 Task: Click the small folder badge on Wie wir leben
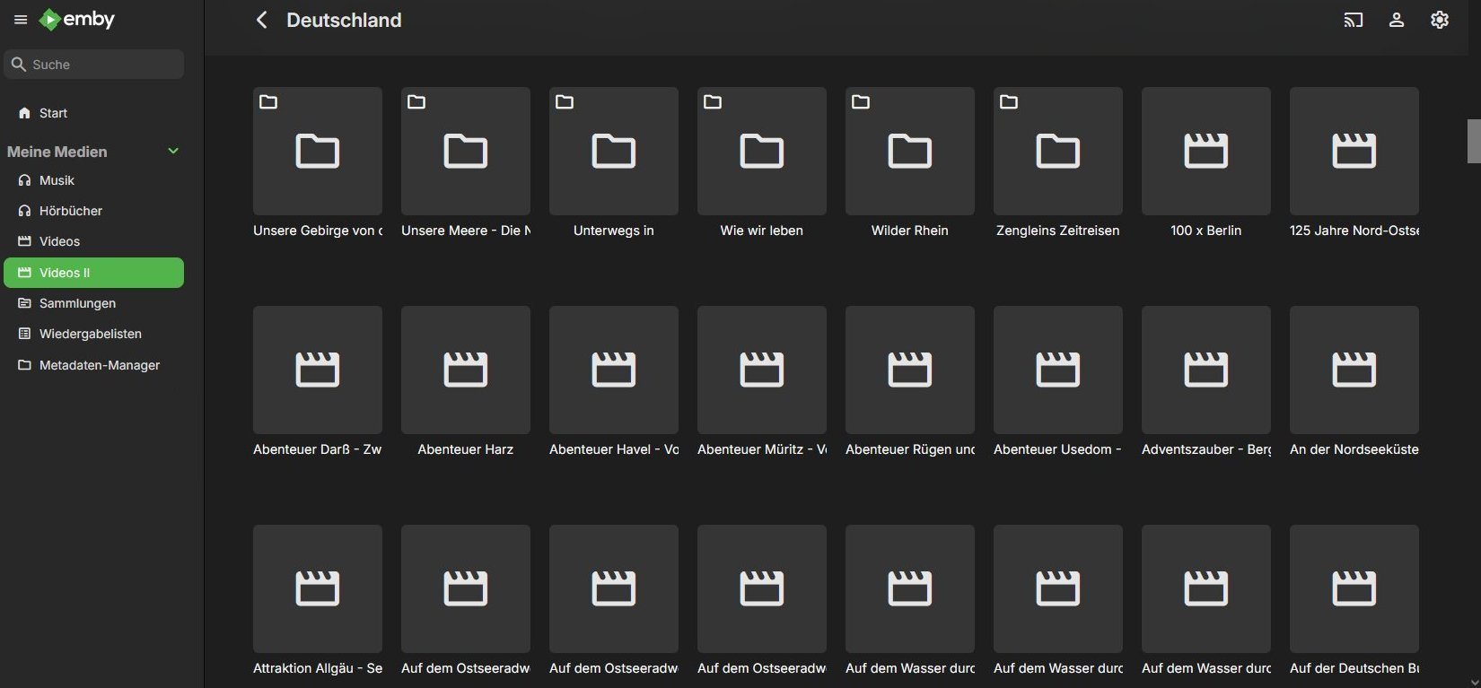[x=713, y=102]
